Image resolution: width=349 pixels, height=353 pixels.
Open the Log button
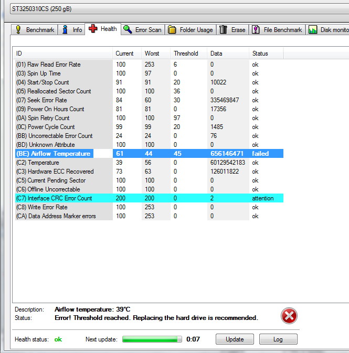(x=278, y=339)
